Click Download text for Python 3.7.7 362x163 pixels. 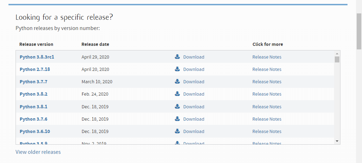click(x=194, y=81)
